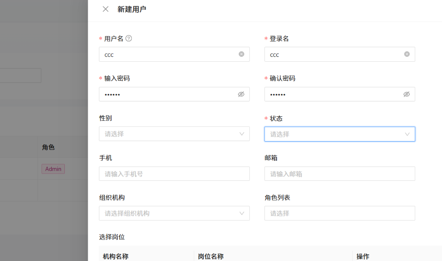Open the 状态 dropdown
Image resolution: width=442 pixels, height=261 pixels.
pos(340,134)
